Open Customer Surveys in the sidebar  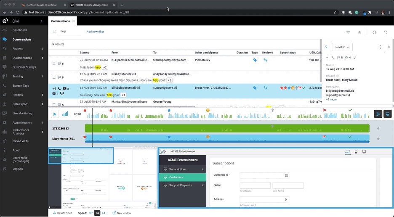24,67
